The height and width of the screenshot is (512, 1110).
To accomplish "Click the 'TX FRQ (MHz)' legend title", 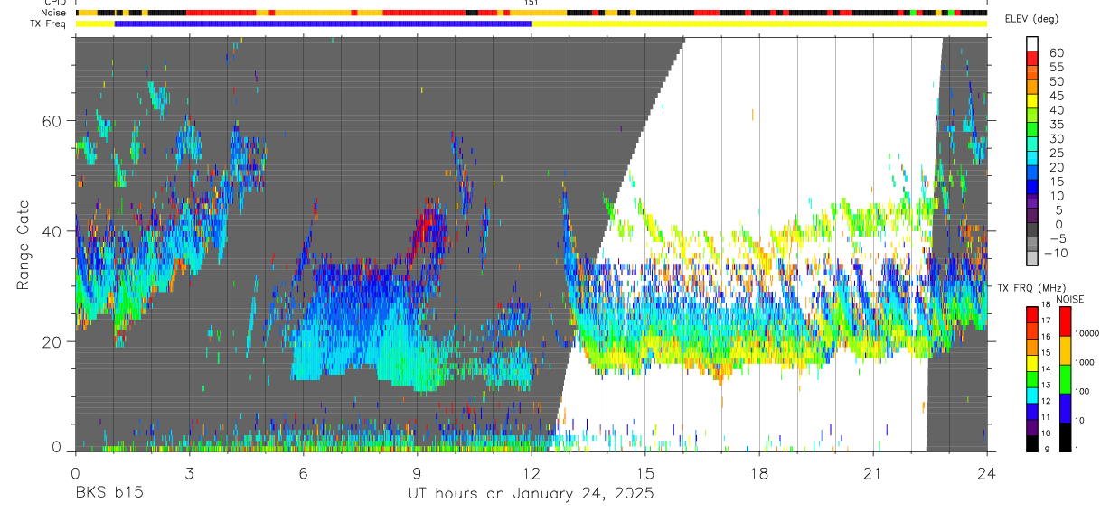I will click(x=1031, y=287).
